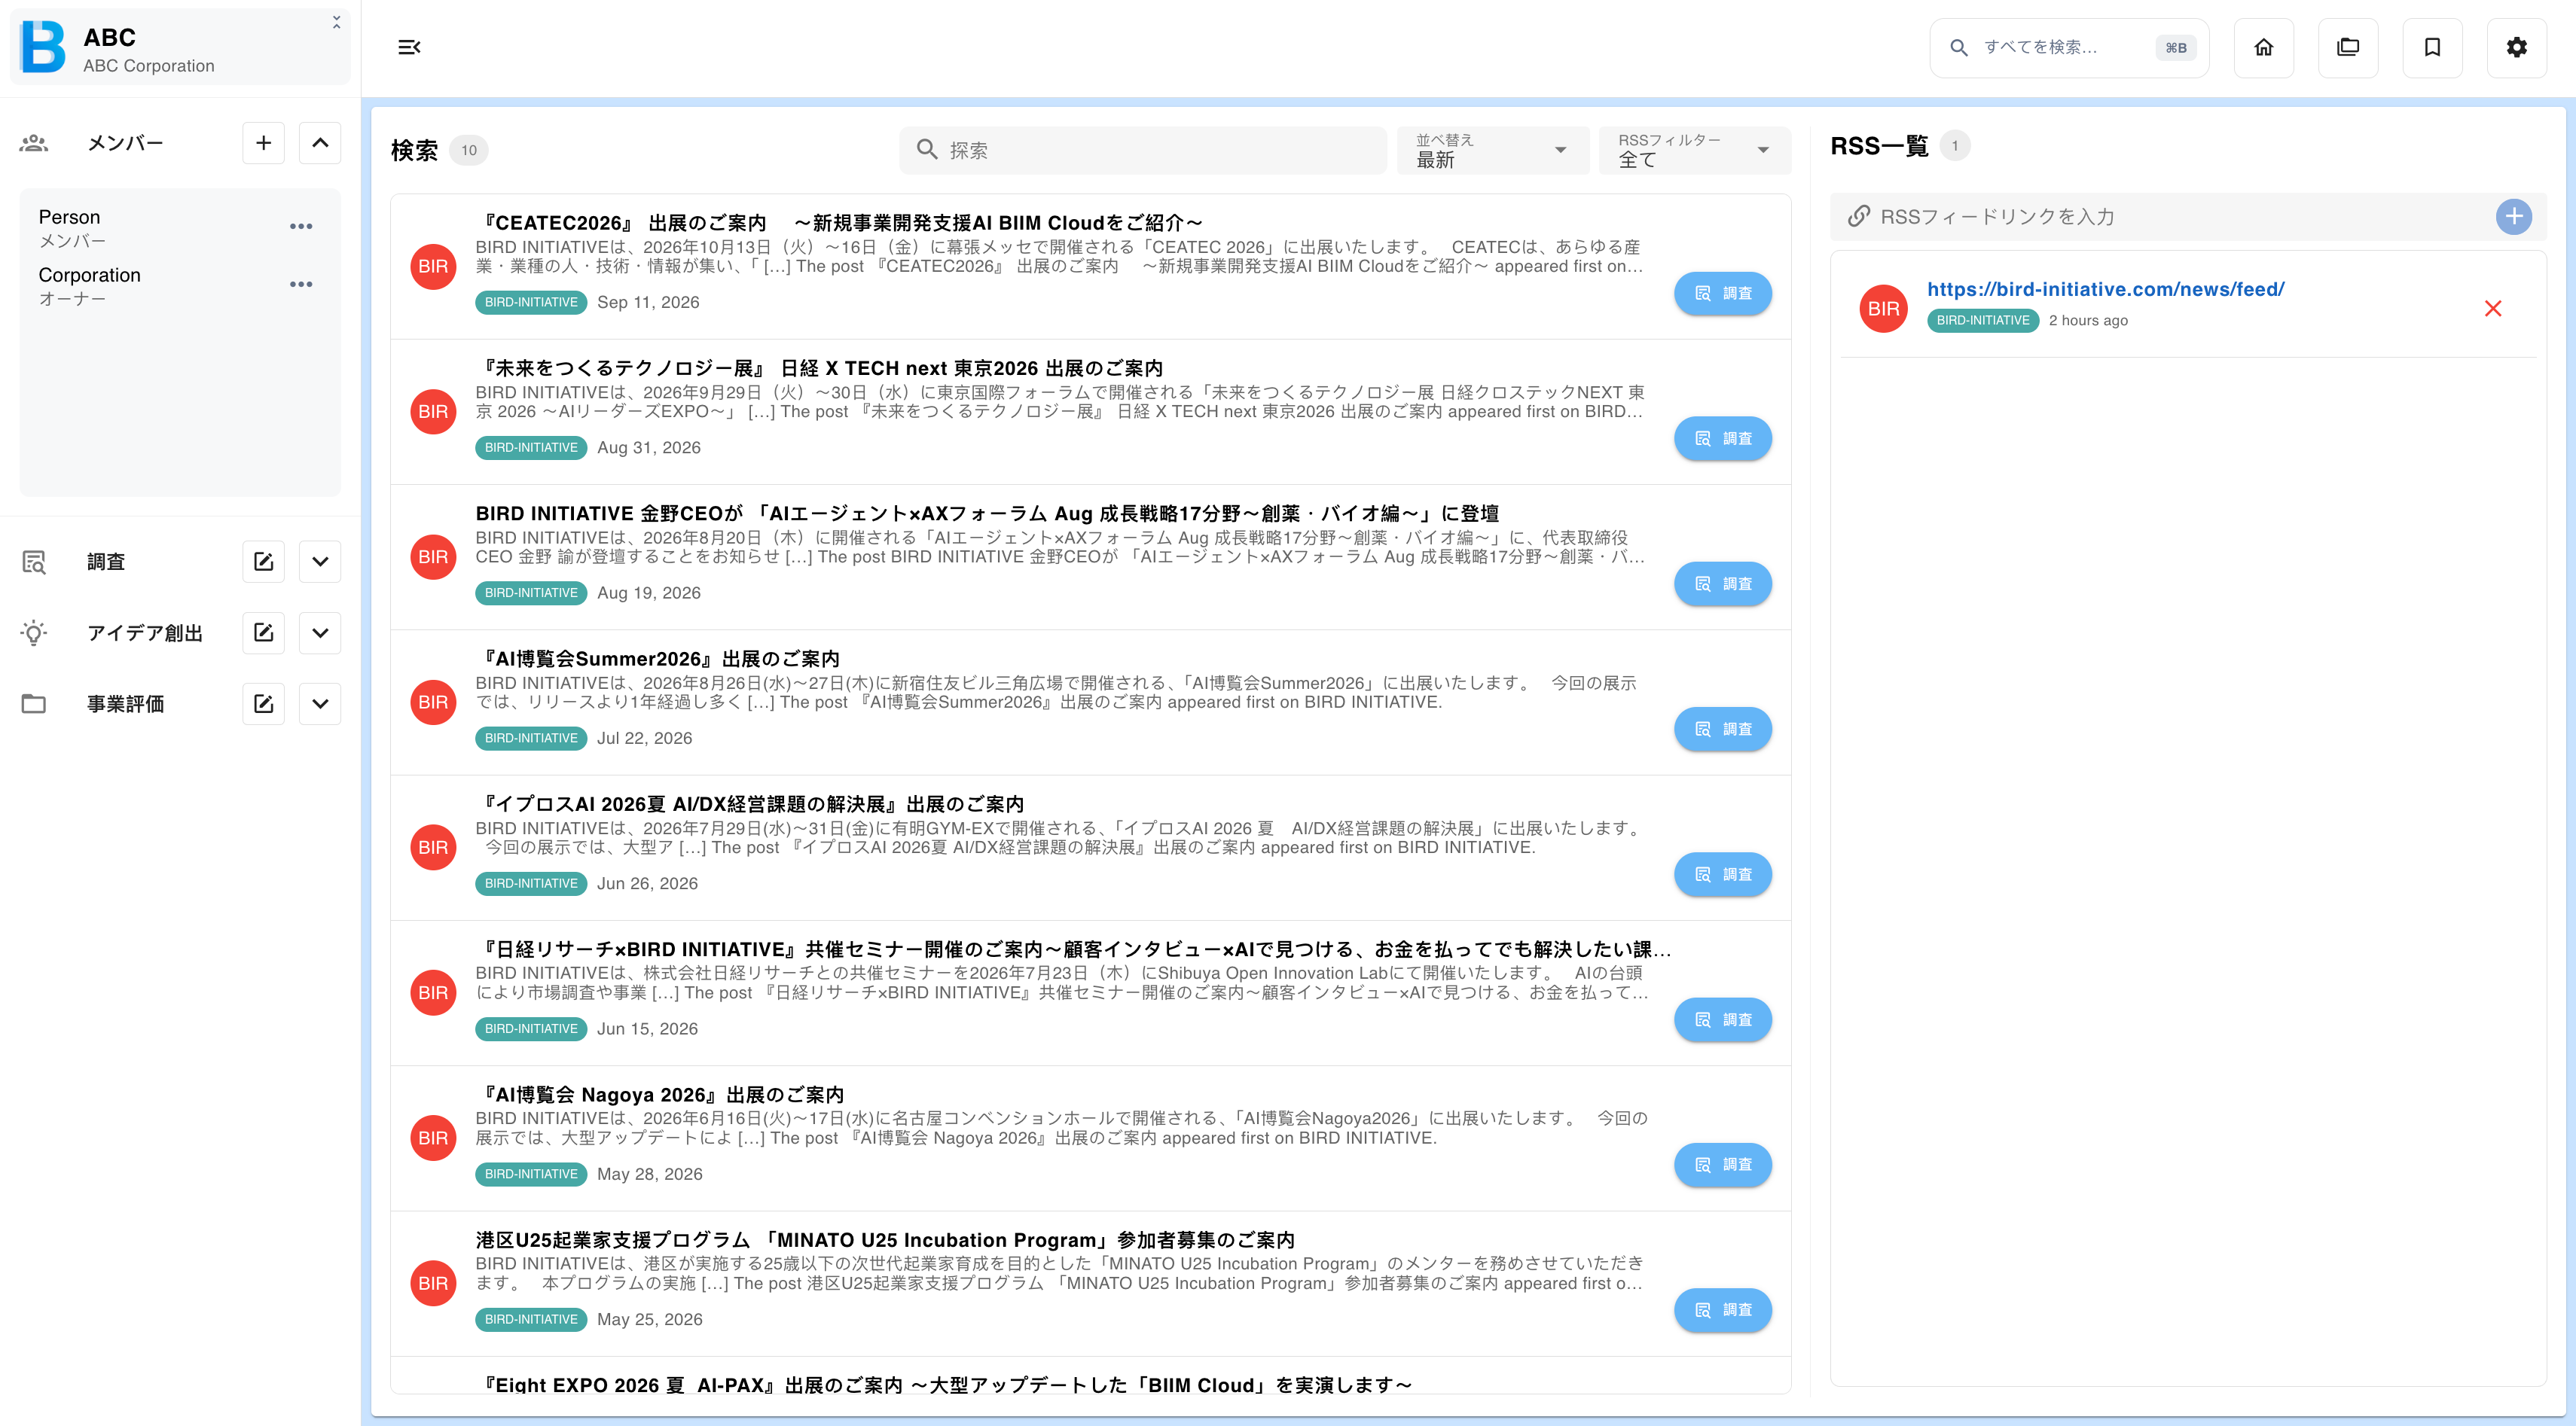Click BIR avatar of the CEATEC2026 article
The height and width of the screenshot is (1426, 2576).
click(x=433, y=267)
